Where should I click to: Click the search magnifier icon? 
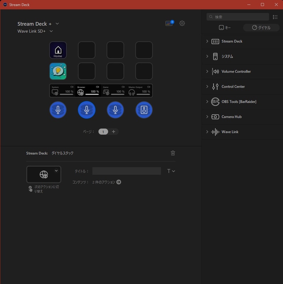211,17
